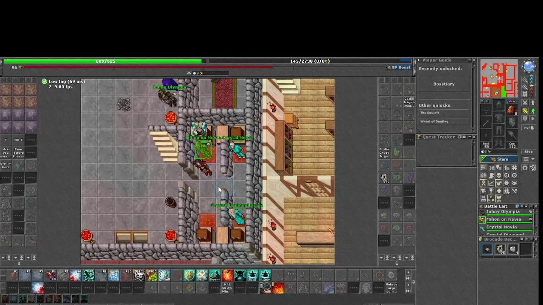Open the options gear icon
Image resolution: width=543 pixels, height=305 pixels.
(525, 168)
